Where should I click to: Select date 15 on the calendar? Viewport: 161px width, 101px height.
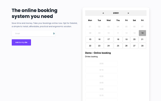click(x=90, y=39)
